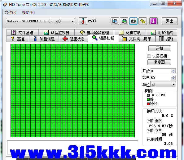Click the green 好 legend swatch
The image size is (184, 160).
pos(148,99)
